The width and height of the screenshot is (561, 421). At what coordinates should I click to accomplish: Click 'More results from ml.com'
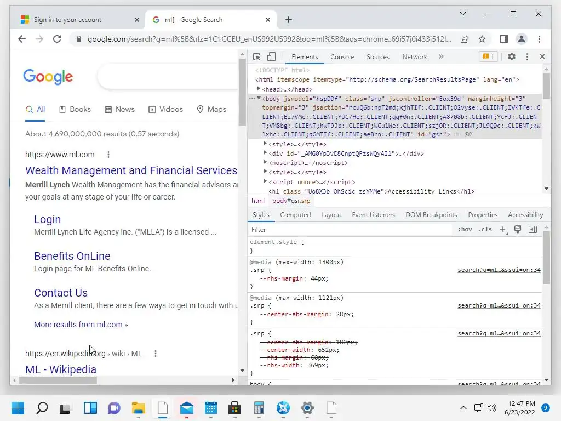click(81, 325)
